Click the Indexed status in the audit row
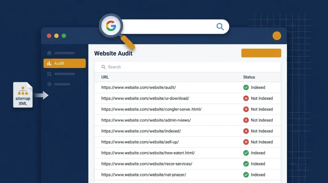Screen dimensions: 328x183 click(258, 88)
